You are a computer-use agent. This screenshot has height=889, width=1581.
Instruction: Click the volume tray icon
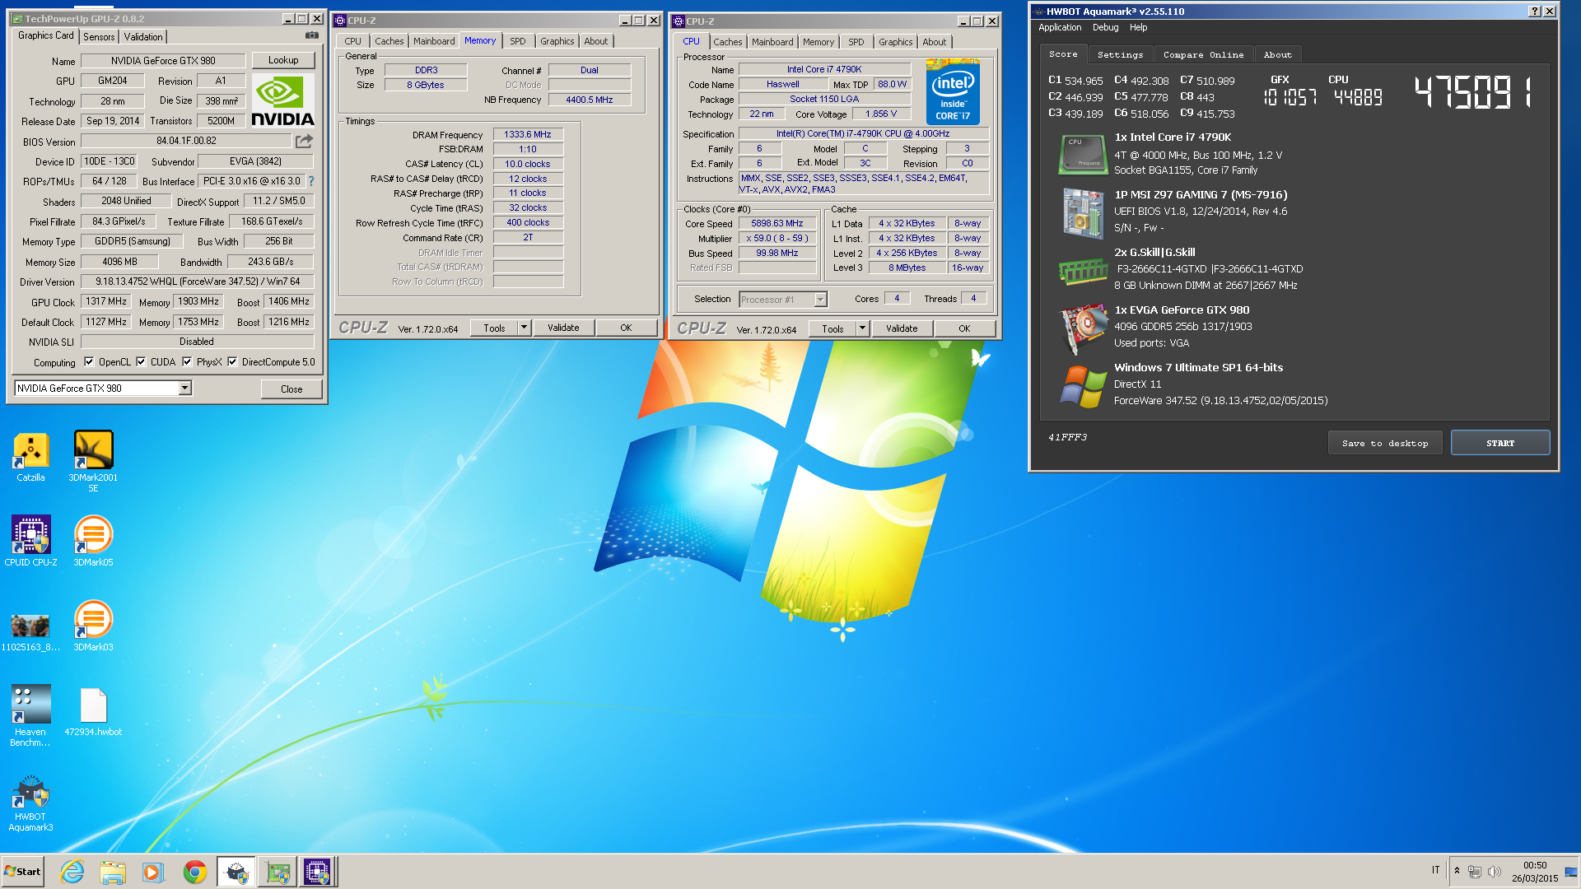1494,872
